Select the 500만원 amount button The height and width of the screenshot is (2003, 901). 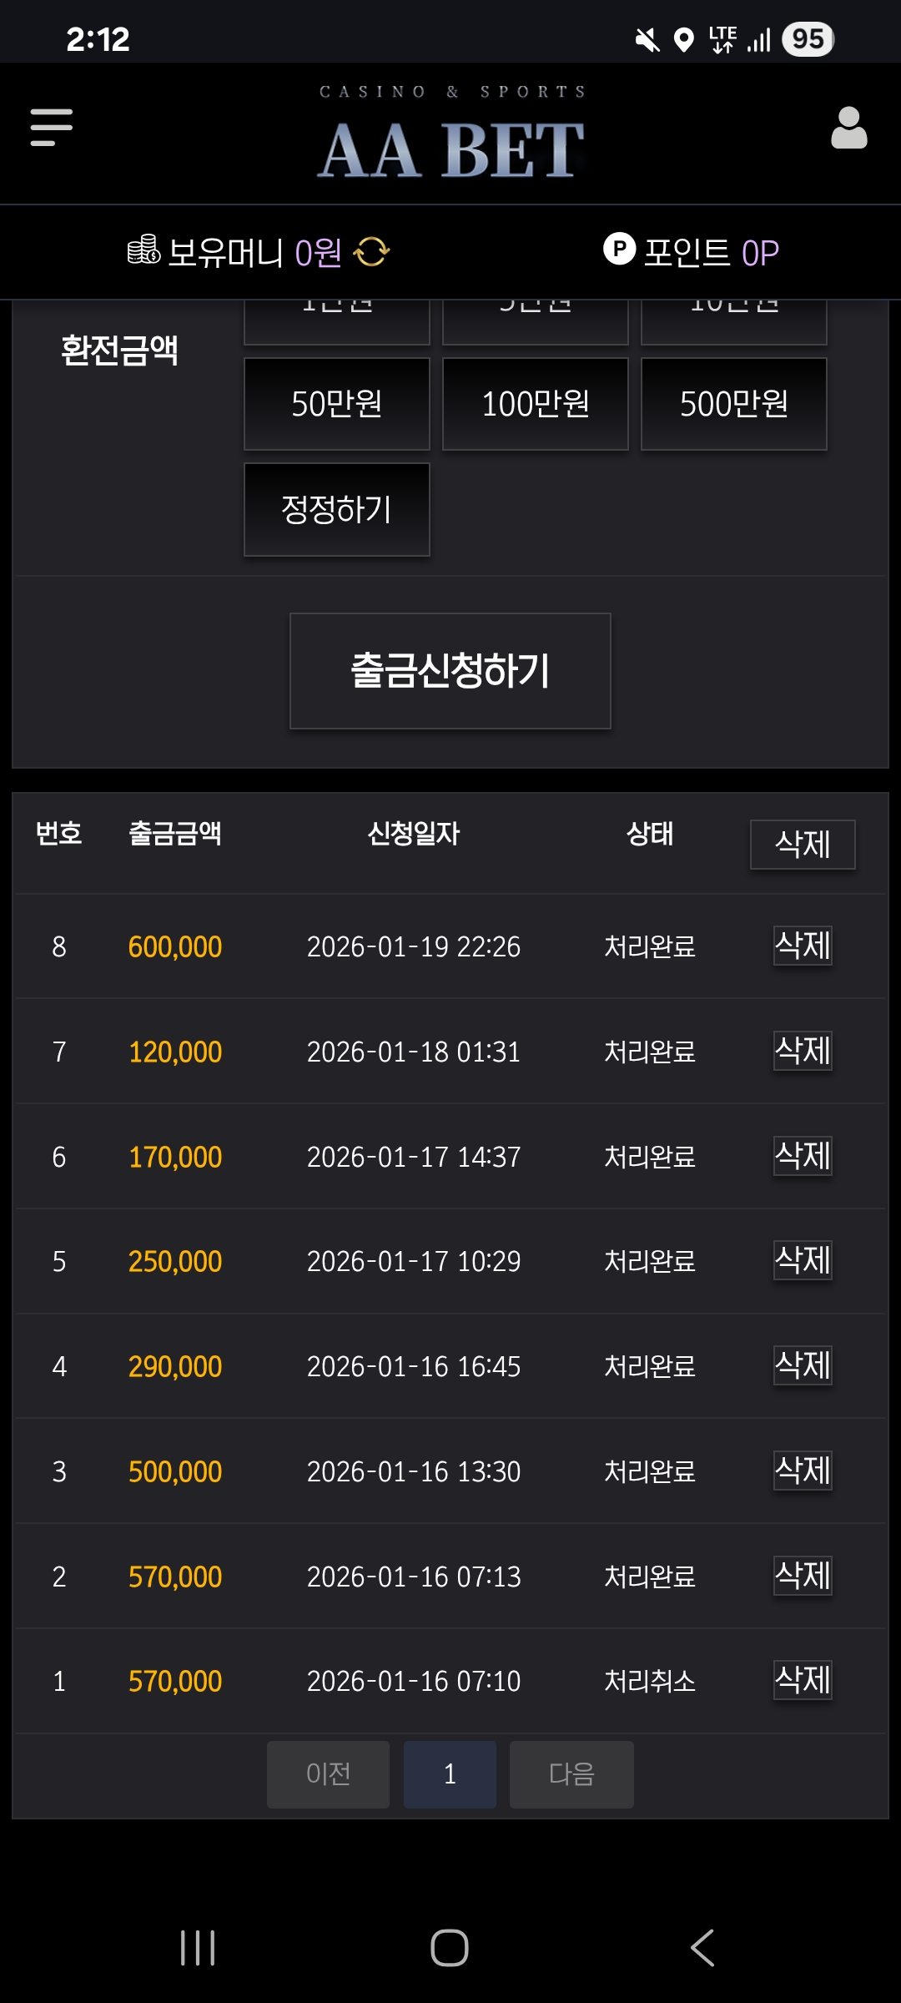point(733,404)
